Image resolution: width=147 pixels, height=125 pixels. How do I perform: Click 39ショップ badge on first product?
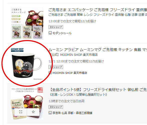56,27
